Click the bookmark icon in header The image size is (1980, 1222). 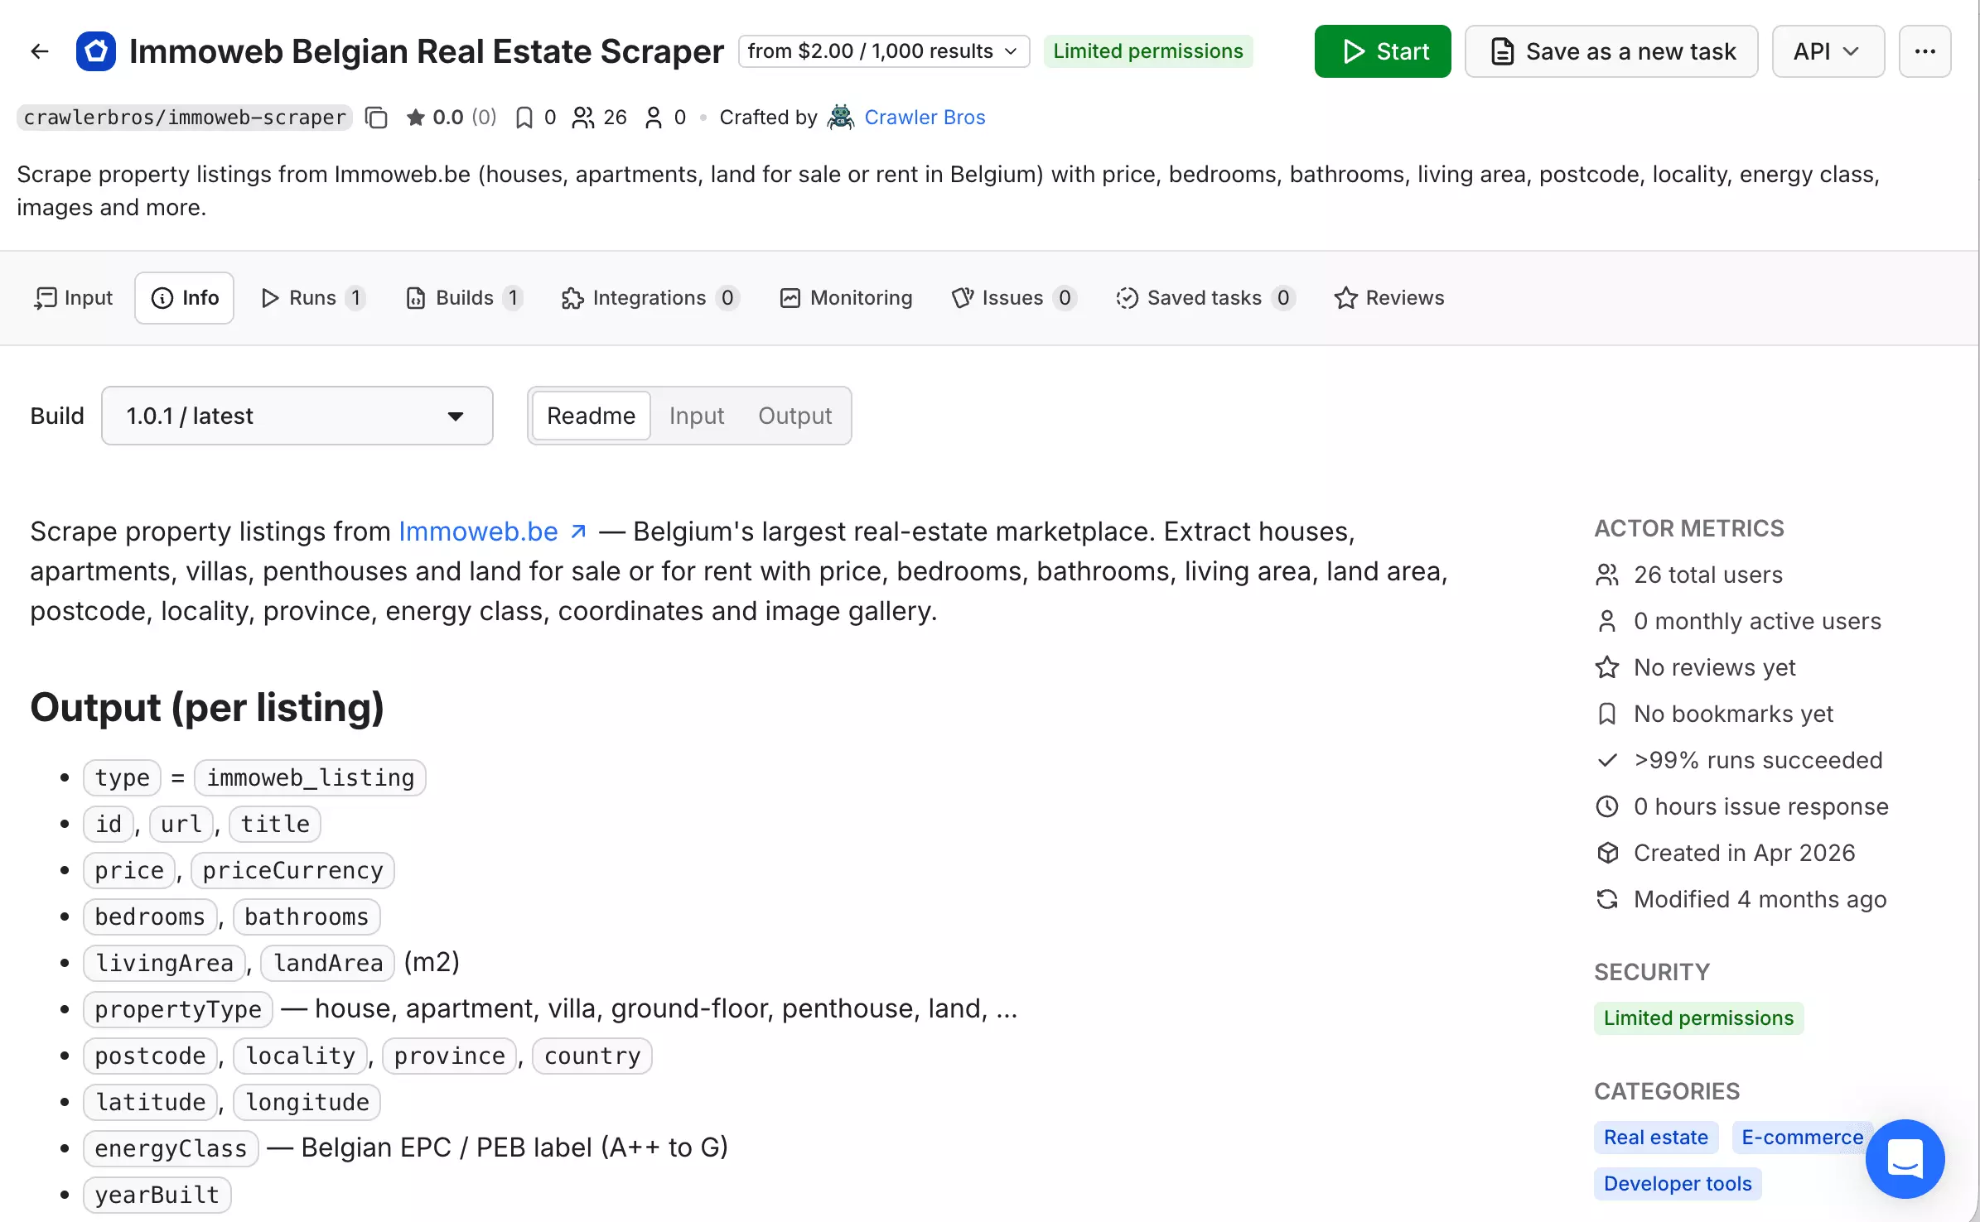[x=524, y=118]
